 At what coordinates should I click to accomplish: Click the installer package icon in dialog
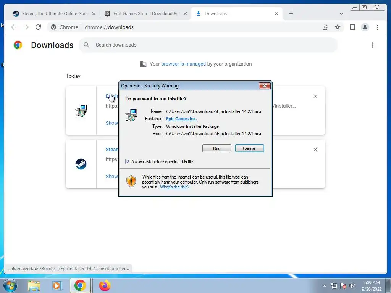tap(131, 115)
